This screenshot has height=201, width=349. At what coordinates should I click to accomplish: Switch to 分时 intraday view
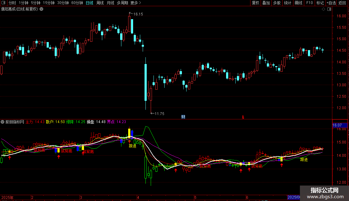pos(12,3)
